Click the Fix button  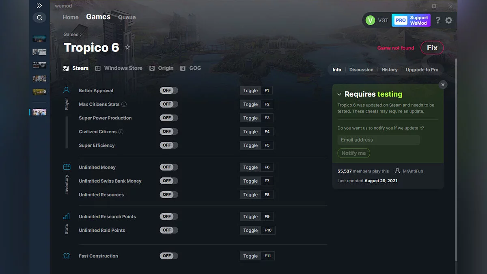[x=432, y=48]
